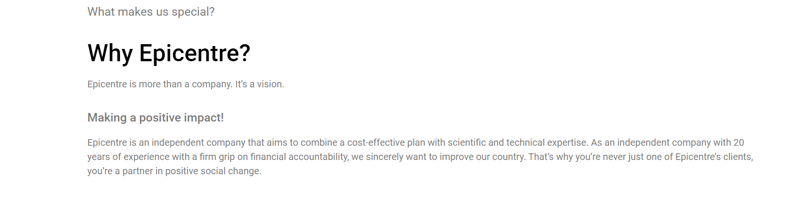This screenshot has height=197, width=806.
Task: Click the "Why Epicentre?" heading
Action: coord(169,53)
